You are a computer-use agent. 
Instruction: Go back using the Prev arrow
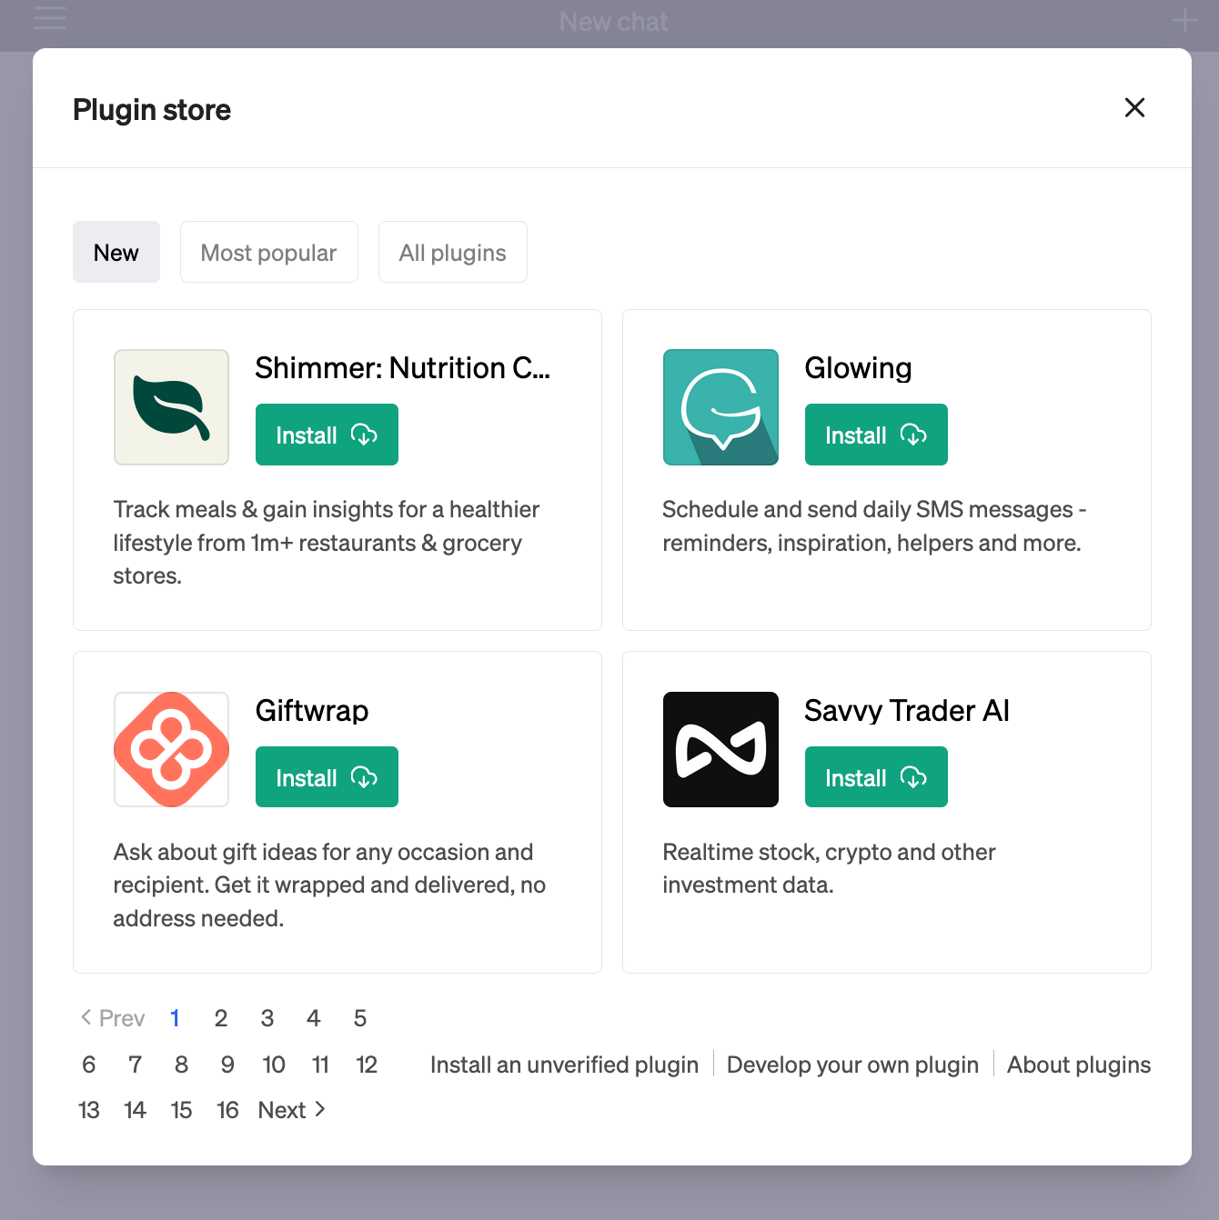(111, 1018)
